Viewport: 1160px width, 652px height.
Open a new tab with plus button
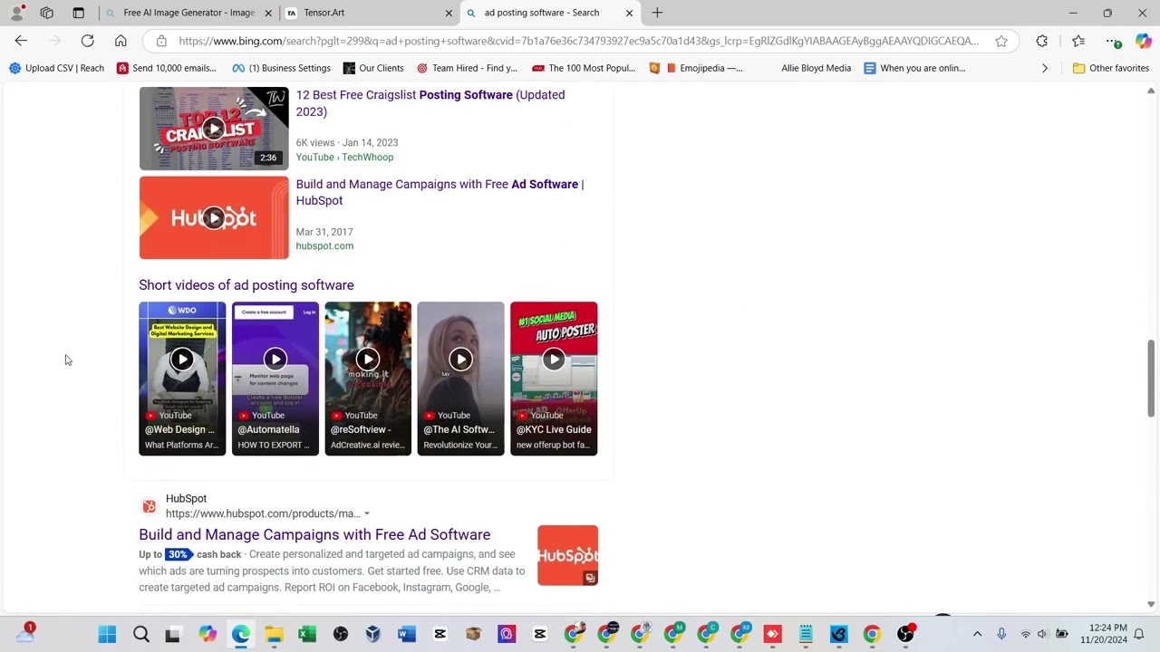[x=657, y=13]
